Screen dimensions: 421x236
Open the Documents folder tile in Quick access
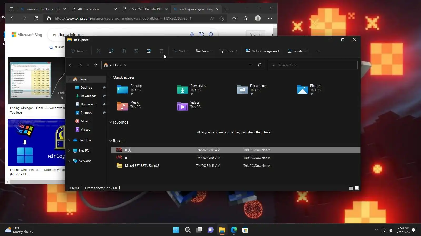252,90
